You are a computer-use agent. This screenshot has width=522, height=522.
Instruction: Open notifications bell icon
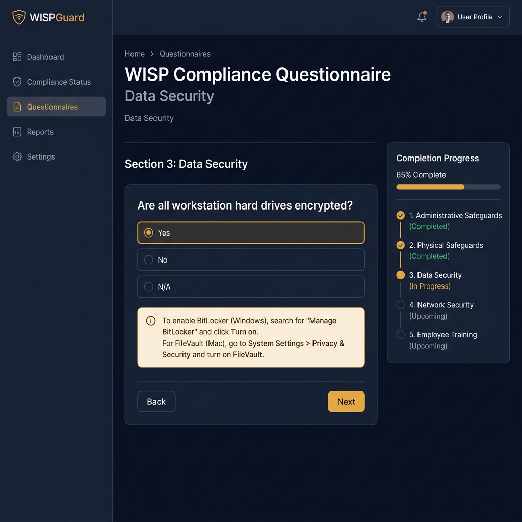coord(422,17)
